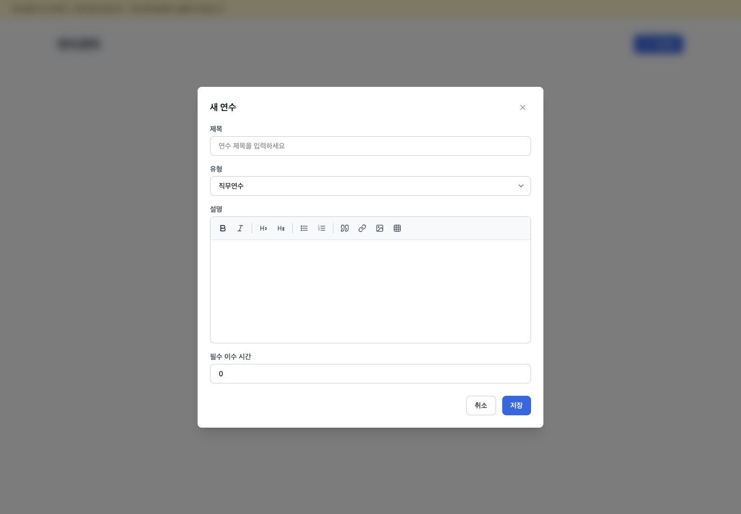Click the 제목 title input field

point(370,146)
